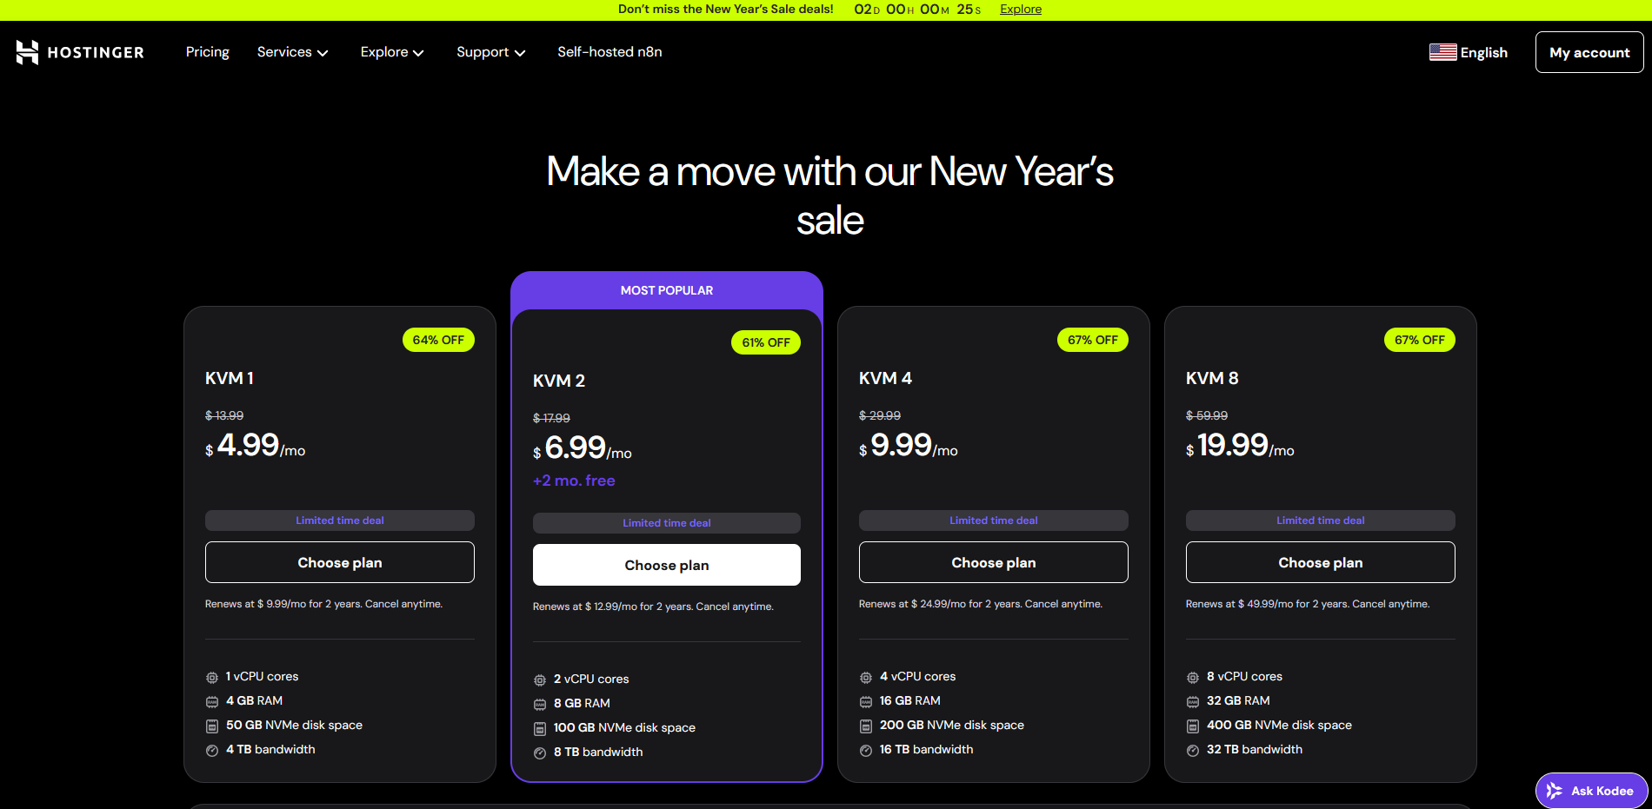
Task: Click vCPU icon in KVM 8 card
Action: [1193, 677]
